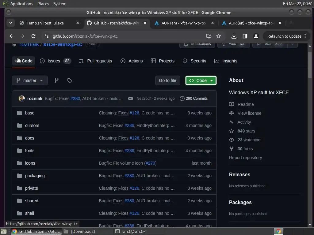The image size is (314, 235).
Task: Open the shell folder
Action: point(29,213)
